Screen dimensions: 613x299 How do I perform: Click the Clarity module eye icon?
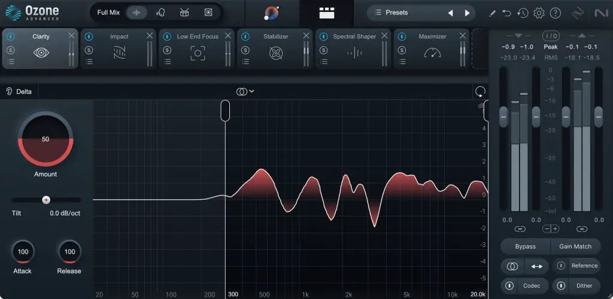point(41,53)
